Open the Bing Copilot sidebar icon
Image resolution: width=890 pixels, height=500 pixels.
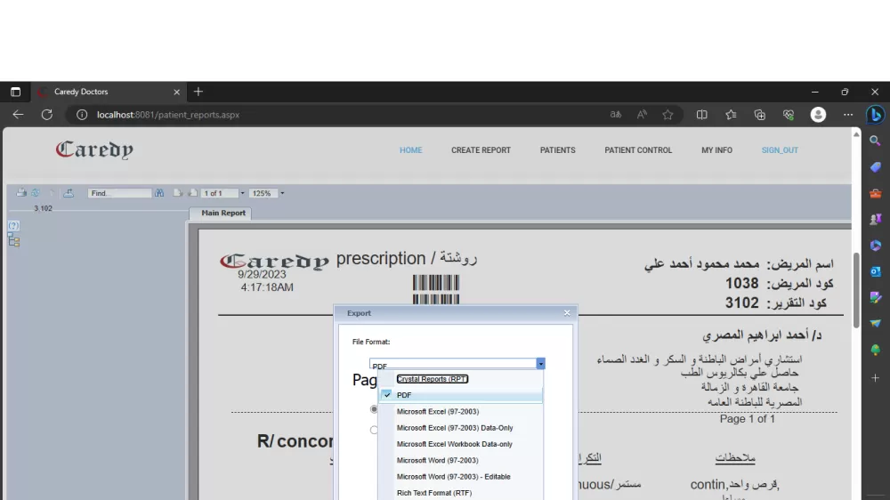click(x=874, y=115)
